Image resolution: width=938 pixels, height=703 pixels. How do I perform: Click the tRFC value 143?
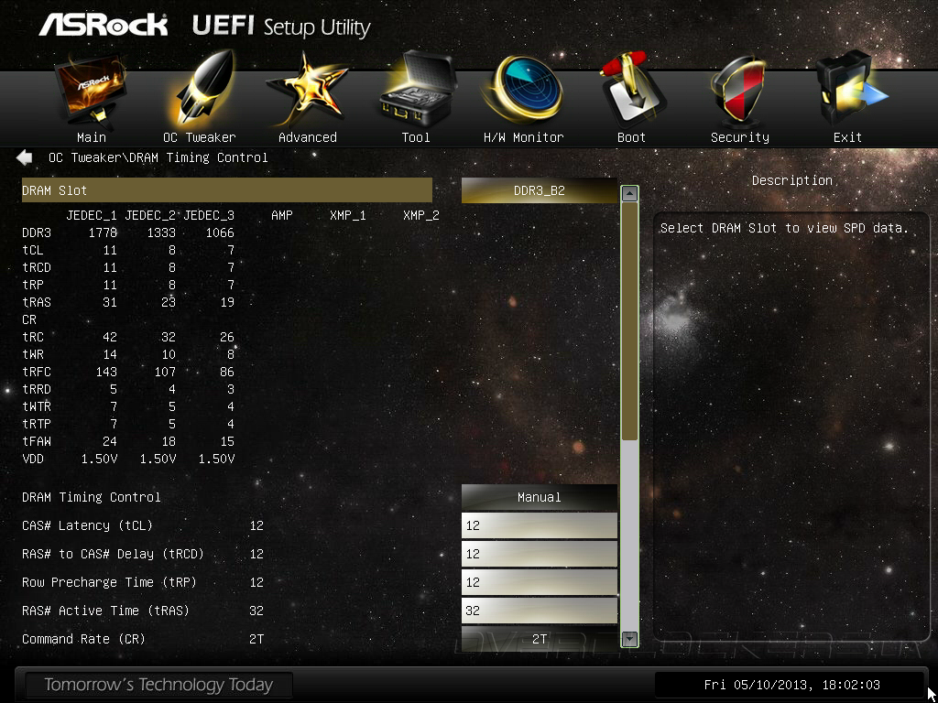pos(106,372)
